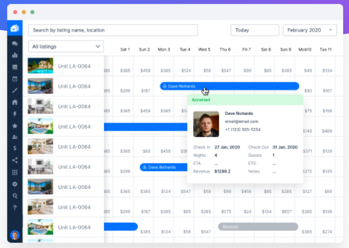Screen dimensions: 349x248
Task: Open the user avatar in sidebar
Action: [x=14, y=235]
